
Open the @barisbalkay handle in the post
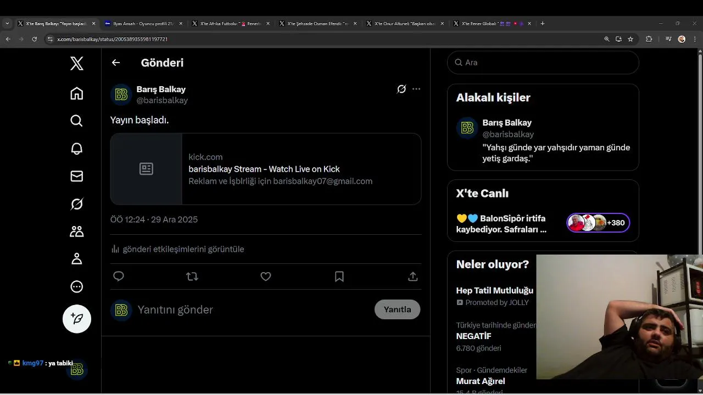pos(162,100)
